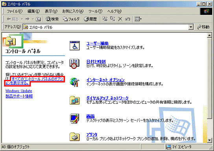
Task: Open the ダイヤルアップ ネットワーク folder icon
Action: click(x=74, y=100)
